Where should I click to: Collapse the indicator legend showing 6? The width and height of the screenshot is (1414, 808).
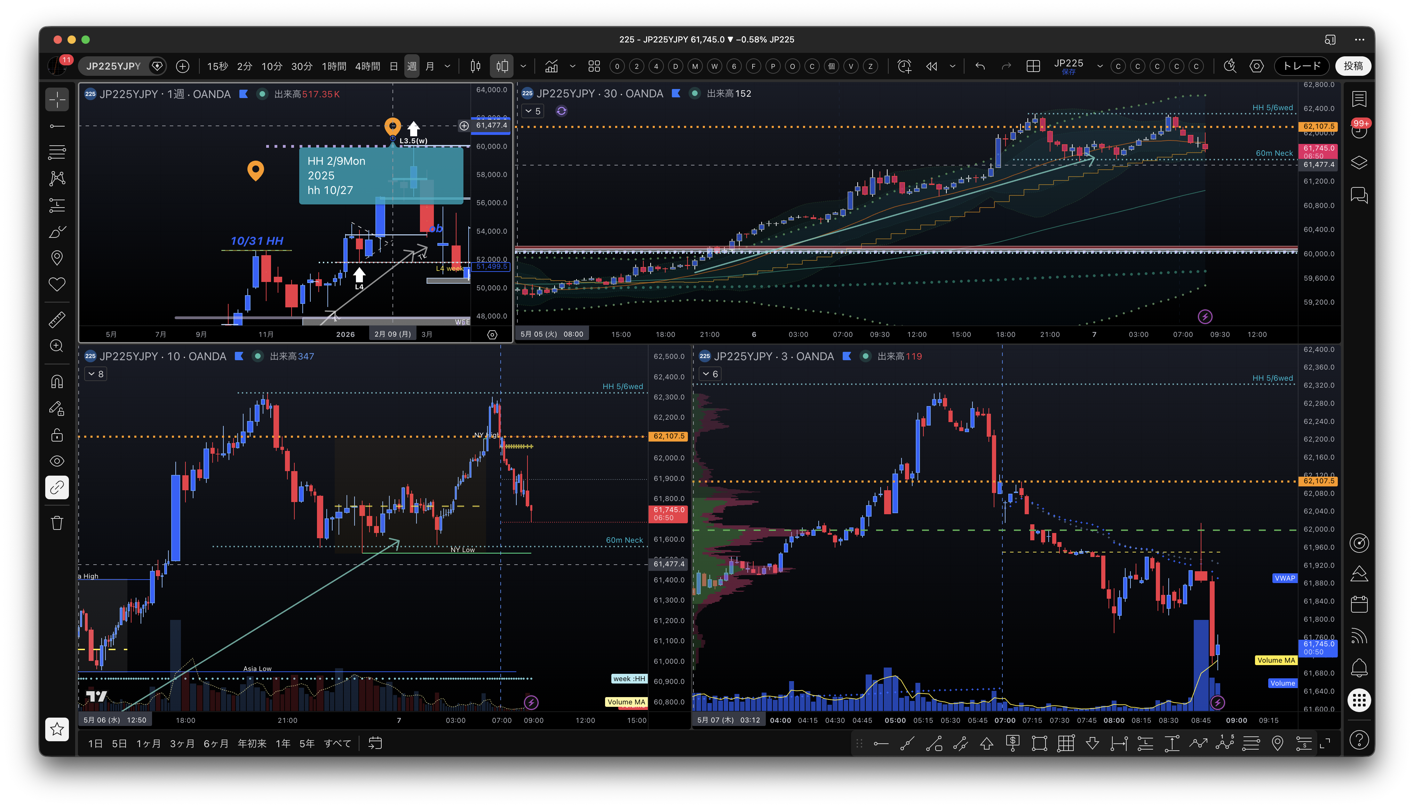point(710,374)
